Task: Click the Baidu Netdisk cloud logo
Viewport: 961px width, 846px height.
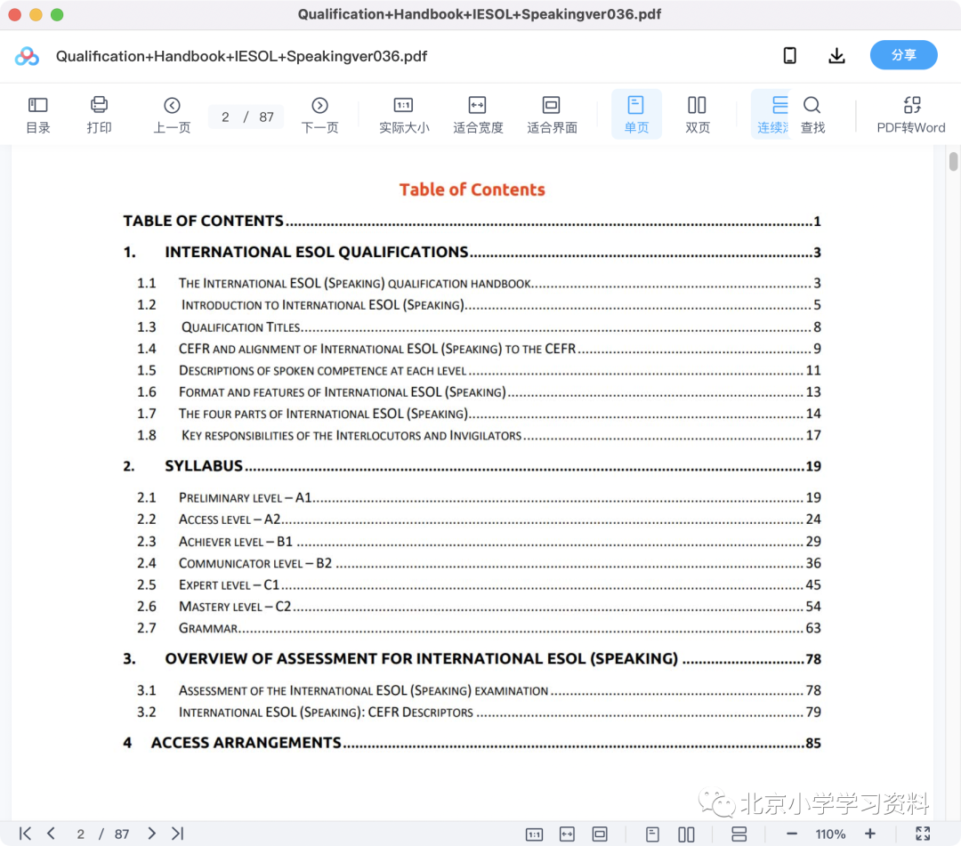Action: point(27,56)
